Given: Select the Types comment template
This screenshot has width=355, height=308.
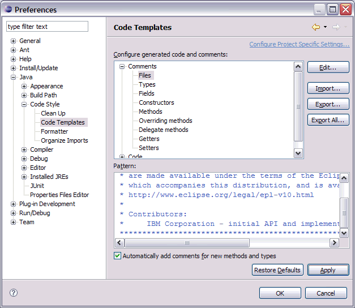Looking at the screenshot, I should coord(147,84).
